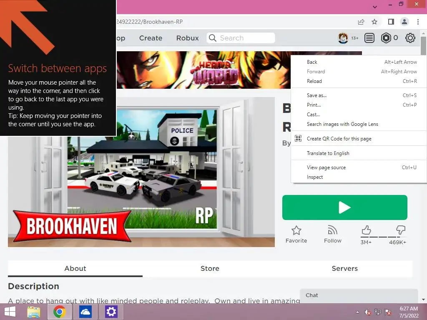Click the Robux balance icon
Image resolution: width=427 pixels, height=320 pixels.
click(x=386, y=38)
